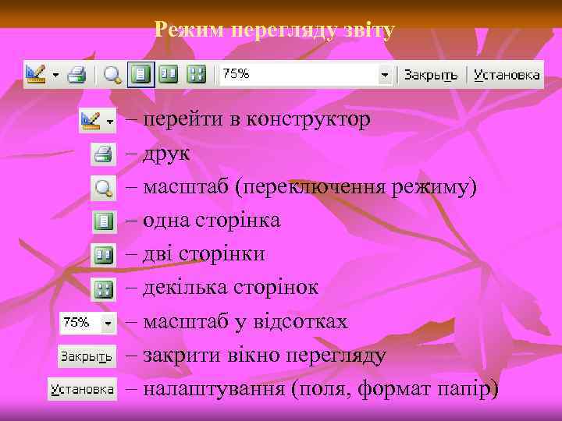Click Закрыть button beside 'закрити вікно перегляду'

pyautogui.click(x=87, y=356)
